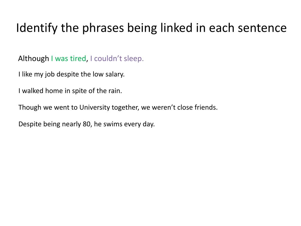Image resolution: width=301 pixels, height=226 pixels.
Task: Select the word 'Although'
Action: [x=34, y=59]
